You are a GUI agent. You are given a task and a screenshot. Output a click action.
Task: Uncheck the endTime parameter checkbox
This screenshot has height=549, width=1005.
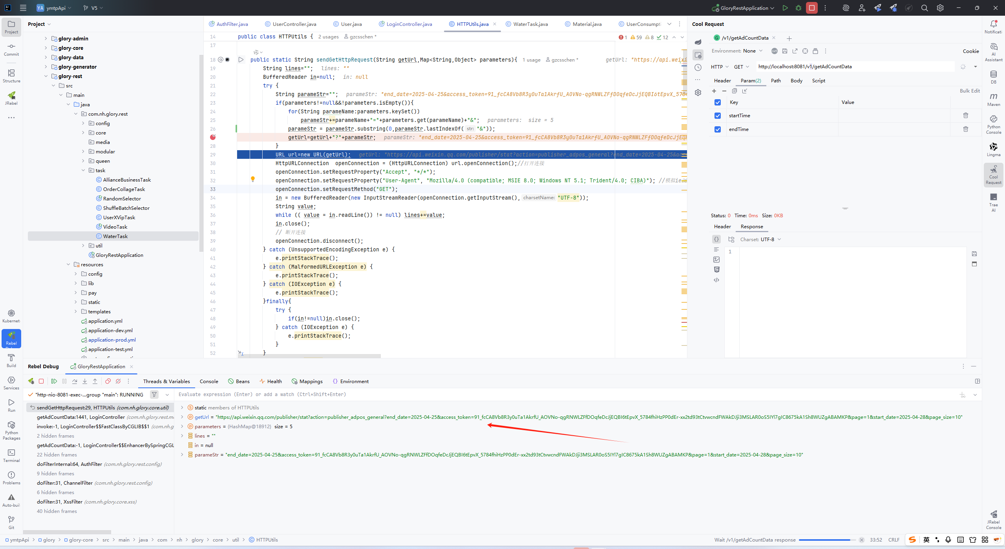coord(718,129)
